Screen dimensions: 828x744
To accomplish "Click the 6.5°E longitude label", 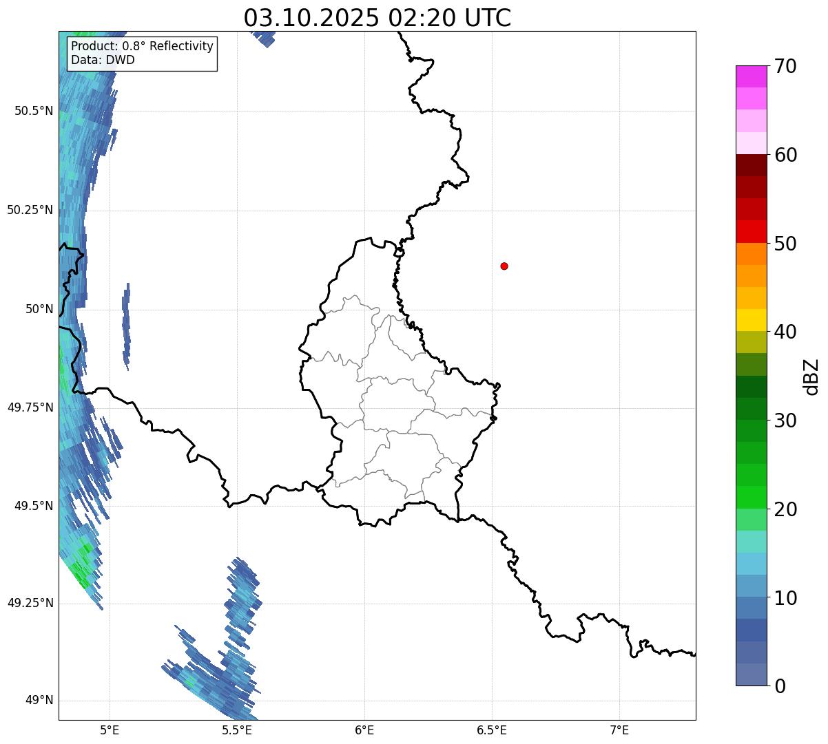I will [x=492, y=730].
